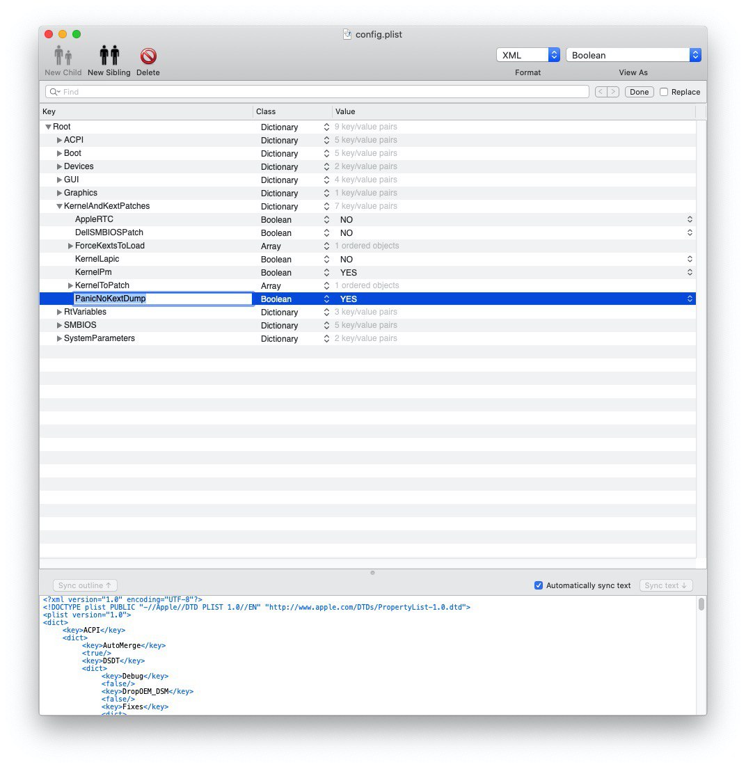The image size is (746, 767).
Task: Expand the SMBIOS dictionary
Action: tap(59, 325)
